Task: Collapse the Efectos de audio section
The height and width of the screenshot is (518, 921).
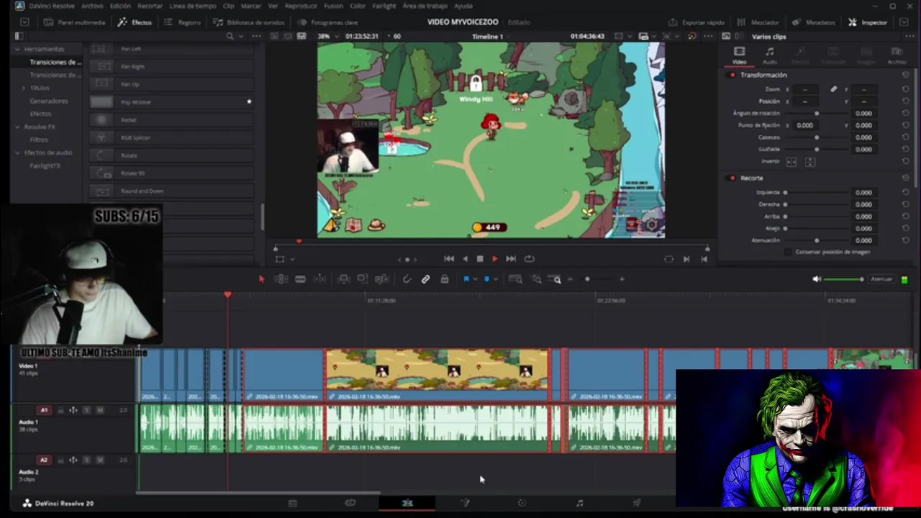Action: [x=17, y=153]
